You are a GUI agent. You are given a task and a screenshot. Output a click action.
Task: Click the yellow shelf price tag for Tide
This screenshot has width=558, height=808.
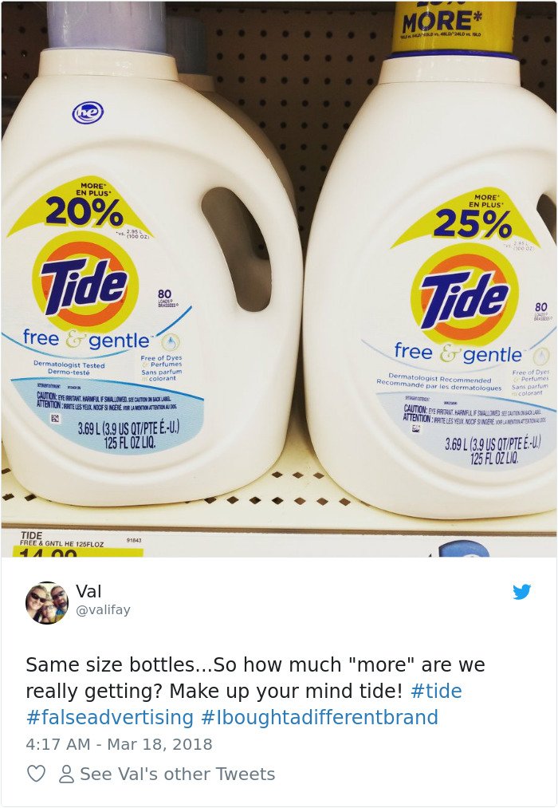[x=72, y=542]
